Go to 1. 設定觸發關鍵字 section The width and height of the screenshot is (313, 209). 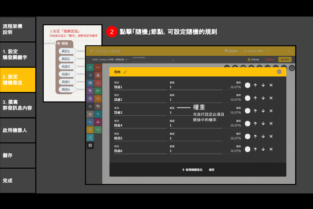click(18, 54)
